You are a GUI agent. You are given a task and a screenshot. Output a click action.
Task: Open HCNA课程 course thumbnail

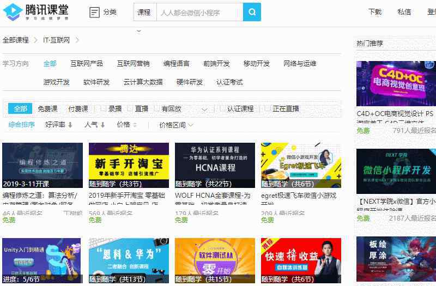coord(215,166)
